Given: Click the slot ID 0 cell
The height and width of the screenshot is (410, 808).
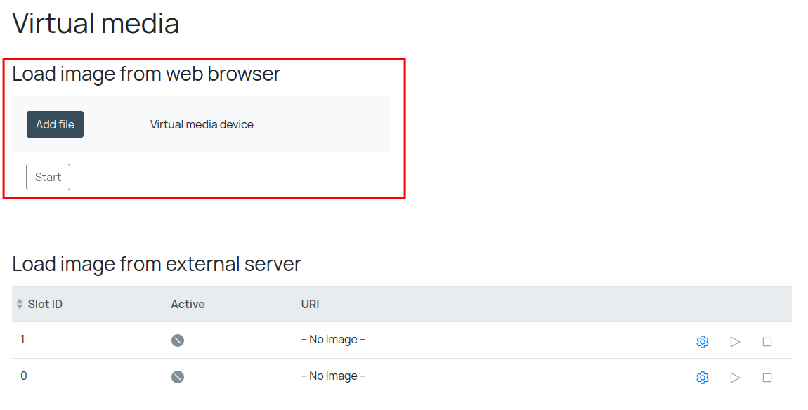Looking at the screenshot, I should pyautogui.click(x=23, y=376).
